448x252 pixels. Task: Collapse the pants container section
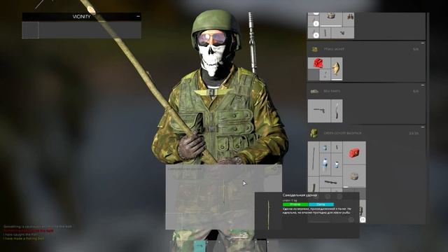423,85
